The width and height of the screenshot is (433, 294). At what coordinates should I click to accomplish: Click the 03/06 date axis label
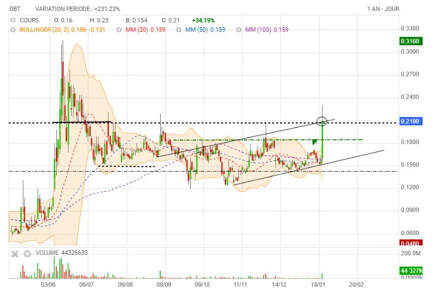coord(48,284)
